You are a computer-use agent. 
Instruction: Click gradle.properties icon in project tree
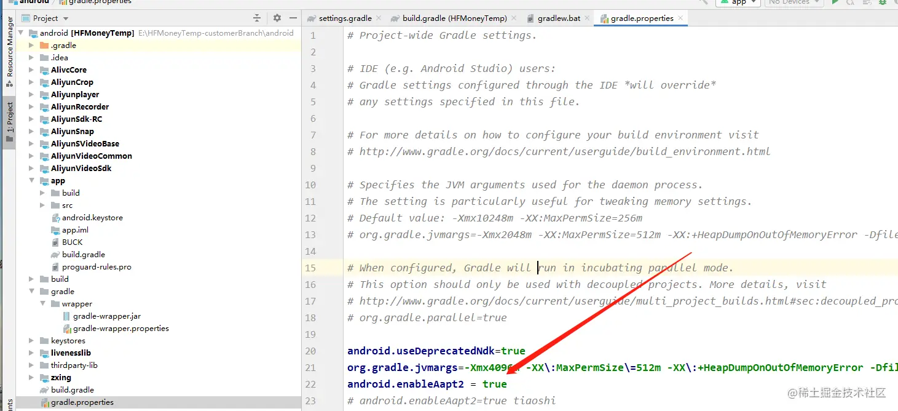44,402
